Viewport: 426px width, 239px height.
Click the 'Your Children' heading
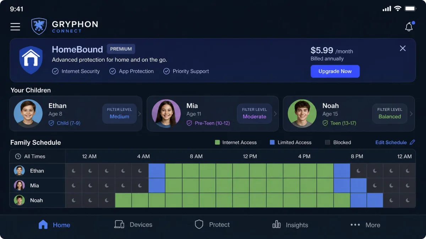(31, 90)
